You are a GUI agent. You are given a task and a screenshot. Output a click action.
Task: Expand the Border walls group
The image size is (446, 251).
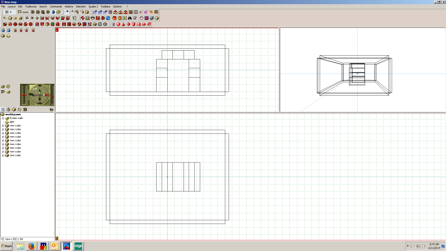coord(3,118)
